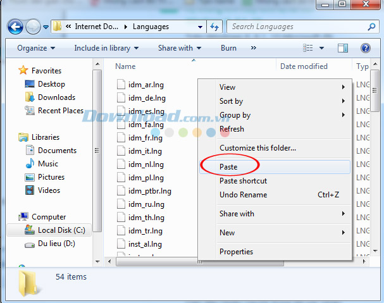Choose Paste from the context menu

(x=275, y=167)
